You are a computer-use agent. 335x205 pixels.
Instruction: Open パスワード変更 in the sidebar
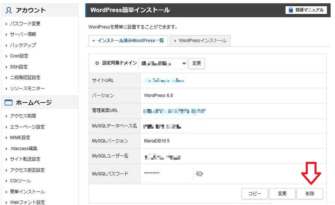coord(25,23)
